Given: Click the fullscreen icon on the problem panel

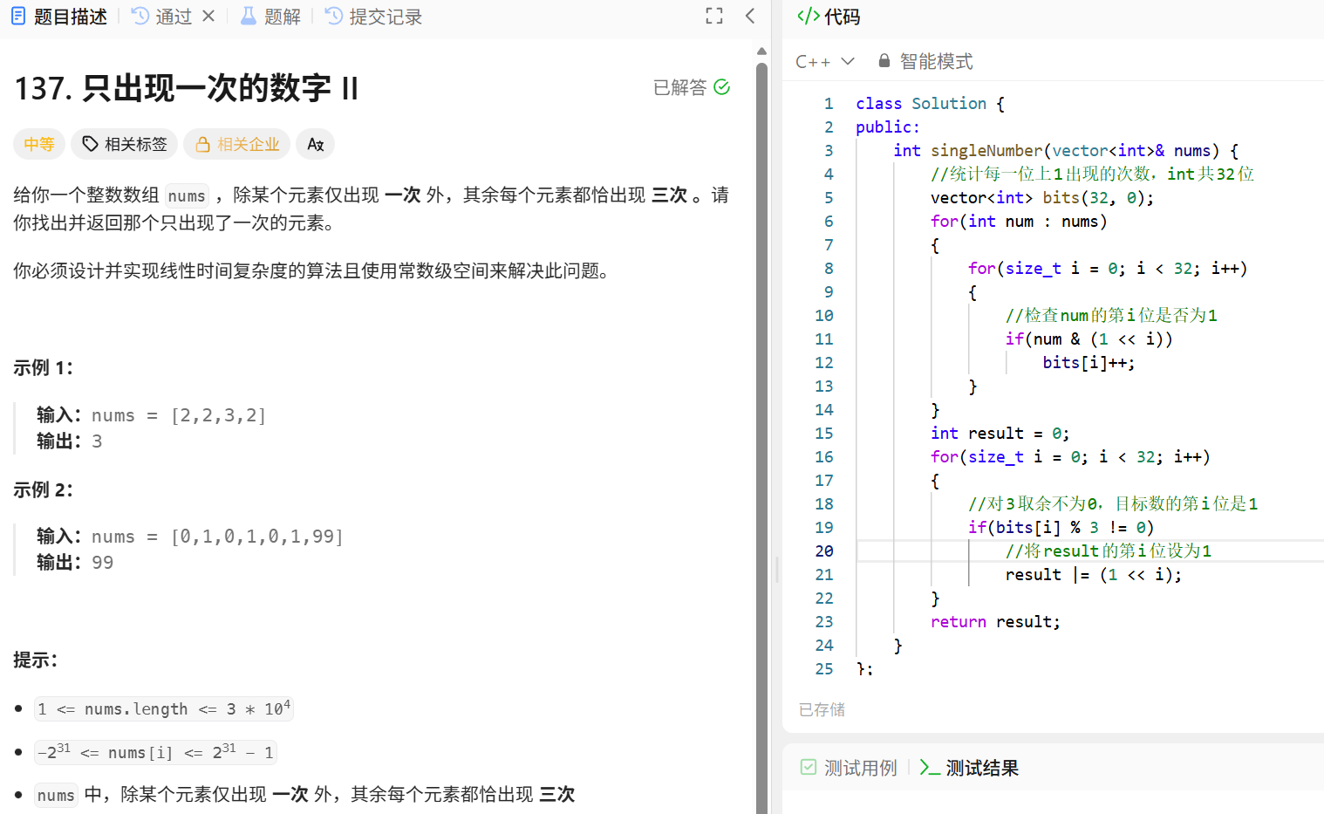Looking at the screenshot, I should click(x=713, y=15).
